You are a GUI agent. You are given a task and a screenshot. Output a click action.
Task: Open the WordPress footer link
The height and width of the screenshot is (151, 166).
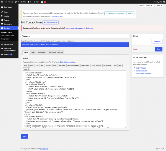coord(44,149)
